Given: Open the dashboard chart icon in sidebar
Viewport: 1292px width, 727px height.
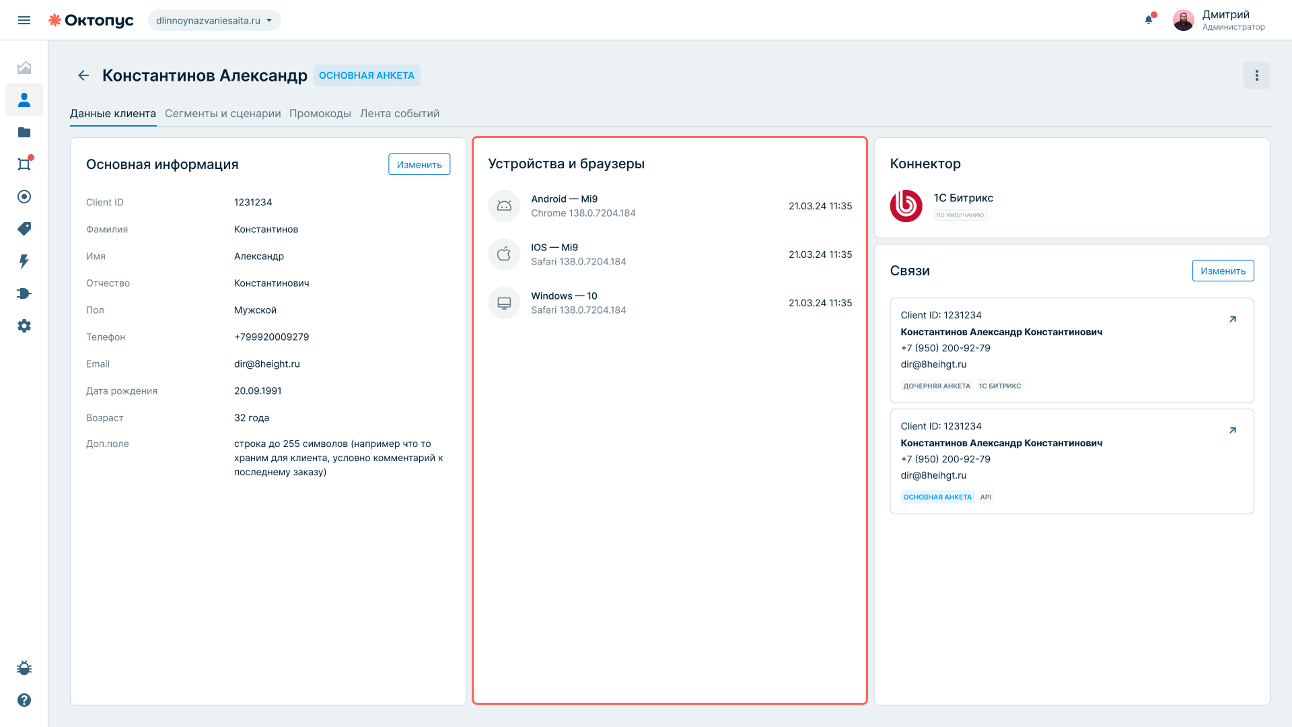Looking at the screenshot, I should point(24,67).
